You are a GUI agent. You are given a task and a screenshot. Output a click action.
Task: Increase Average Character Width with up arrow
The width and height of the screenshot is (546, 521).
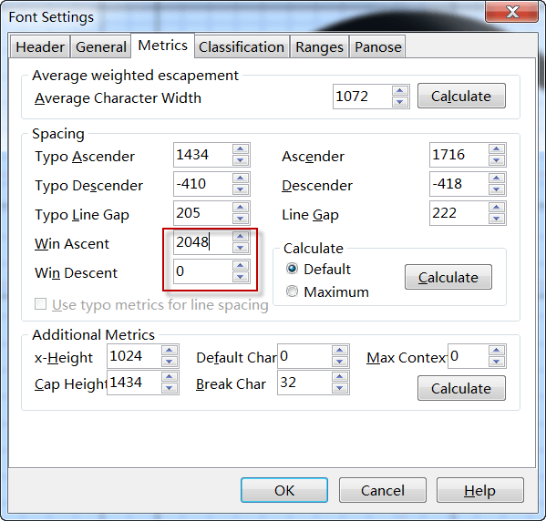pos(400,91)
